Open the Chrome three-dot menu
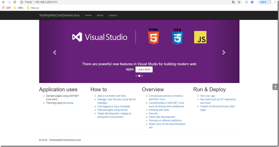Screen dimensions: 279x147 (275, 2)
